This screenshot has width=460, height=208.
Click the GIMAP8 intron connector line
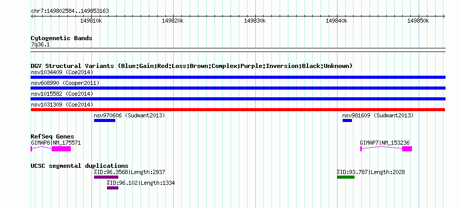point(42,148)
